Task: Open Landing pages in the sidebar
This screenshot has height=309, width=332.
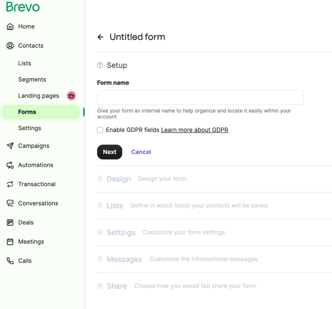Action: coord(39,96)
